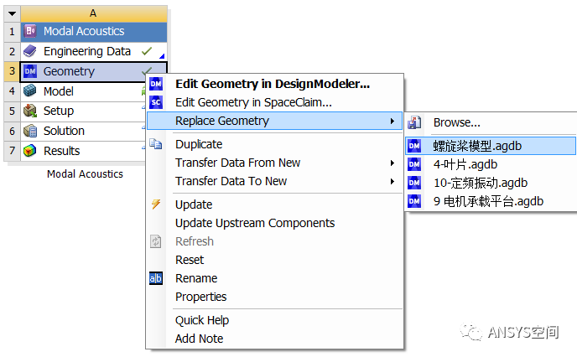Screen dimensions: 577x357
Task: Expand the Replace Geometry submenu arrow
Action: [392, 122]
